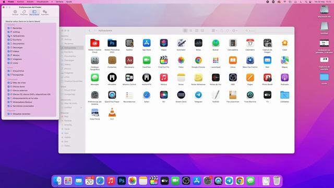
Task: Switch Applications window to gallery view
Action: click(202, 31)
